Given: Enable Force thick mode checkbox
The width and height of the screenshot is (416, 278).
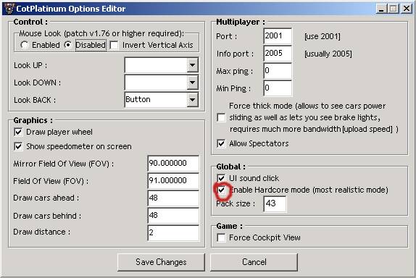Looking at the screenshot, I should coord(221,117).
